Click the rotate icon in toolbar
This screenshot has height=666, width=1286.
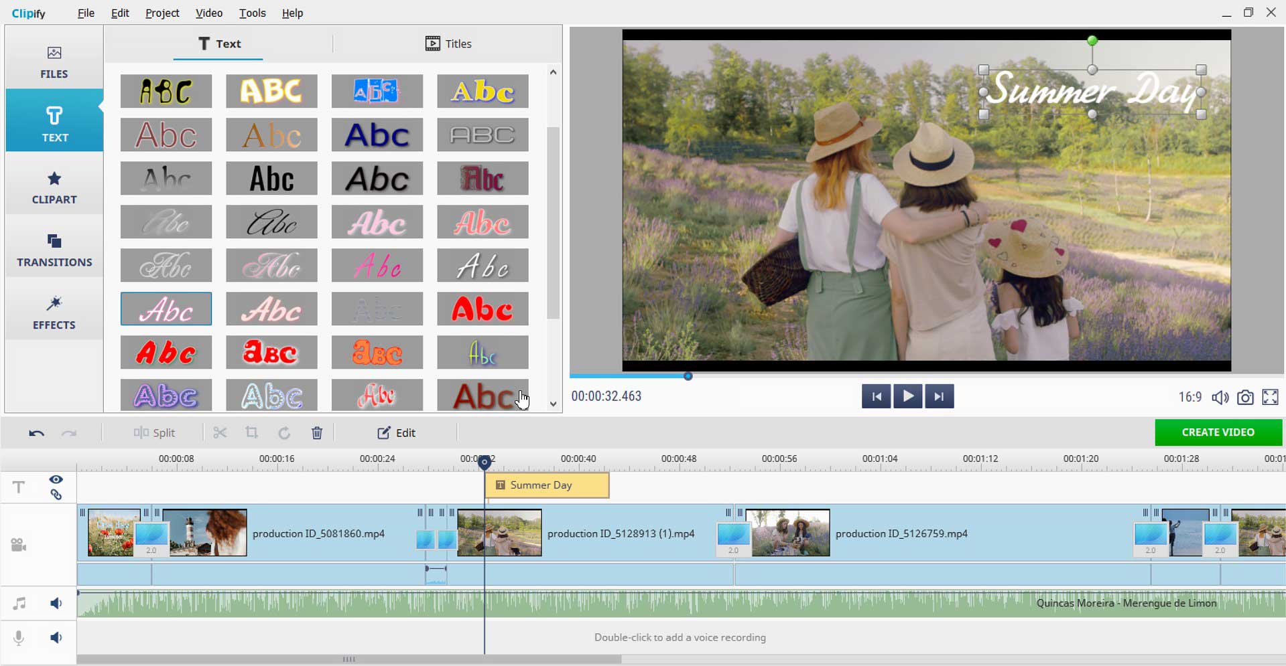coord(284,433)
